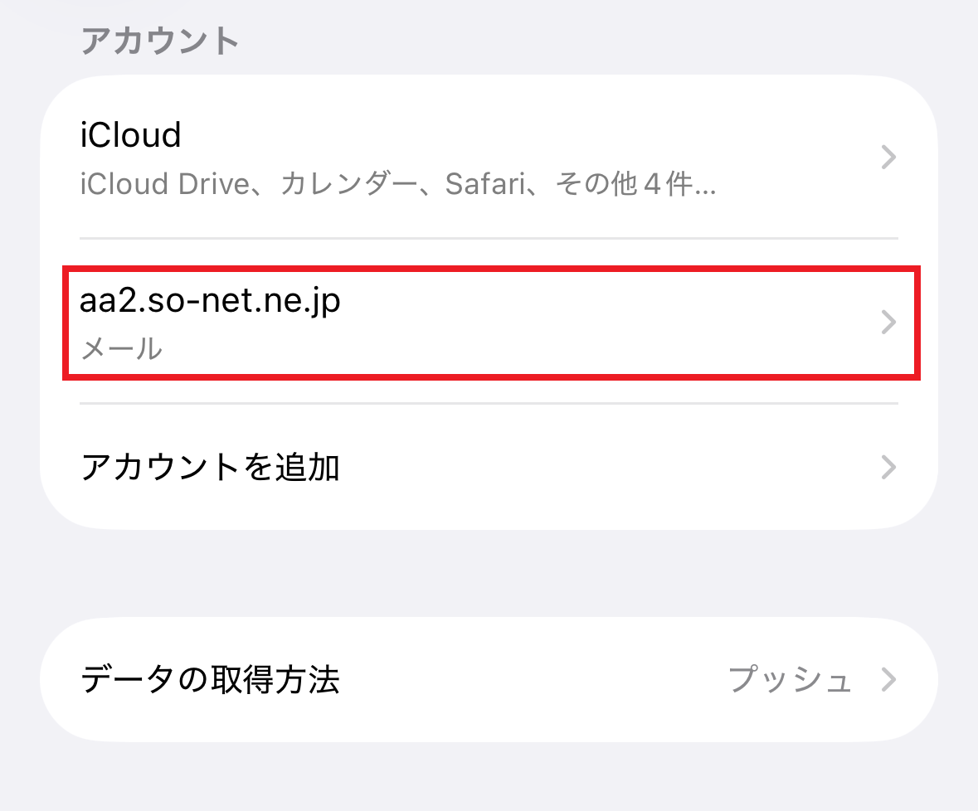
Task: Click the メール subtitle under aa2.so-net.ne.jp
Action: tap(121, 348)
